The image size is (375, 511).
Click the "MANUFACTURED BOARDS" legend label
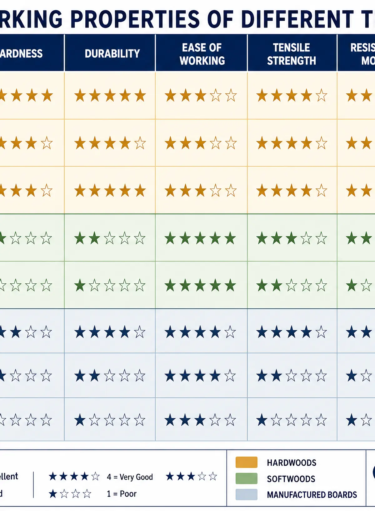coord(312,495)
